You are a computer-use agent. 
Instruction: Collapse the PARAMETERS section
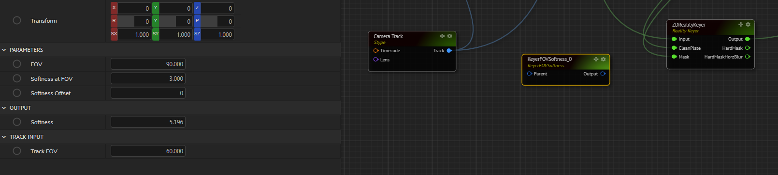[x=4, y=50]
